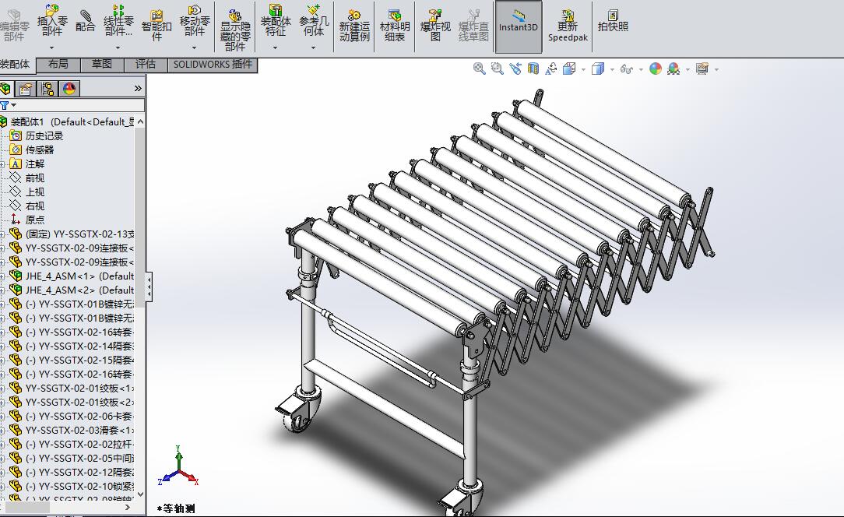This screenshot has width=844, height=517.
Task: Click the Insert Components (插入零部件) tool
Action: 52,20
